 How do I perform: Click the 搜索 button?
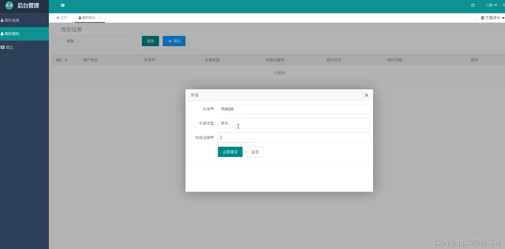tap(150, 41)
